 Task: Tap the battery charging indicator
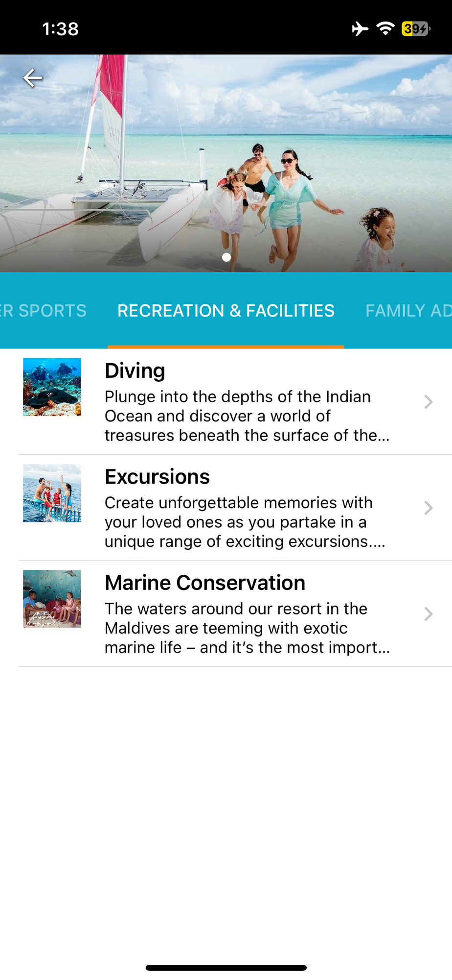[x=416, y=29]
